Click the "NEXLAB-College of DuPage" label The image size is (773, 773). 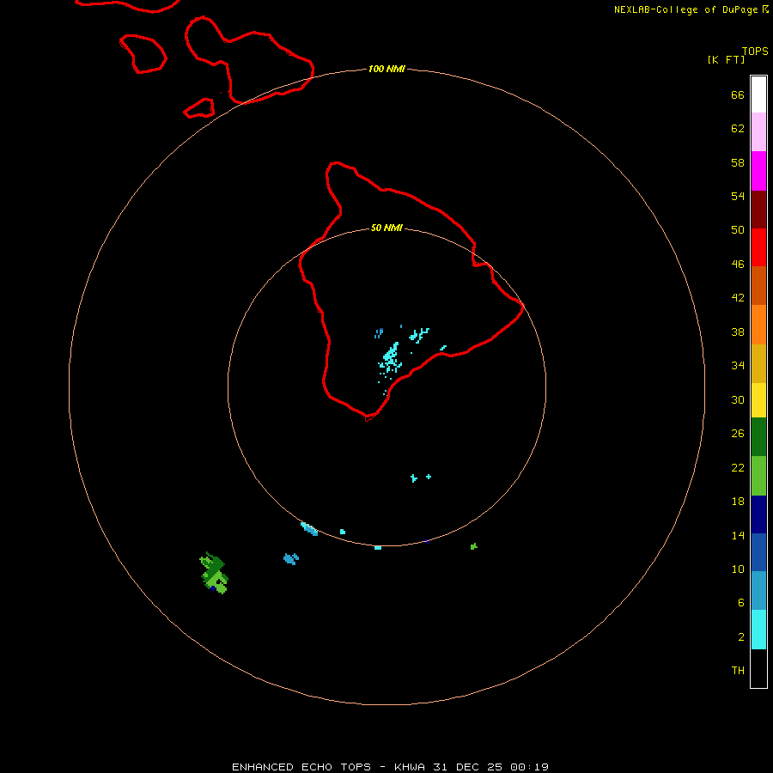pyautogui.click(x=685, y=9)
